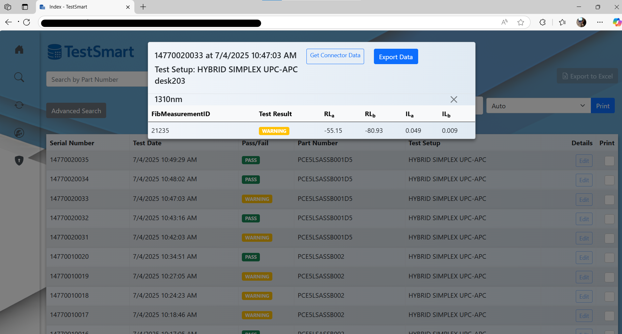Close the 1310nm measurement popup
The width and height of the screenshot is (622, 334).
click(x=454, y=99)
